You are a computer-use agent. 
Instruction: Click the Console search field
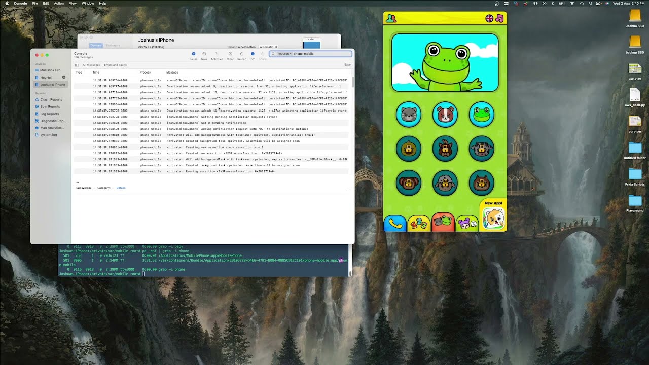310,54
